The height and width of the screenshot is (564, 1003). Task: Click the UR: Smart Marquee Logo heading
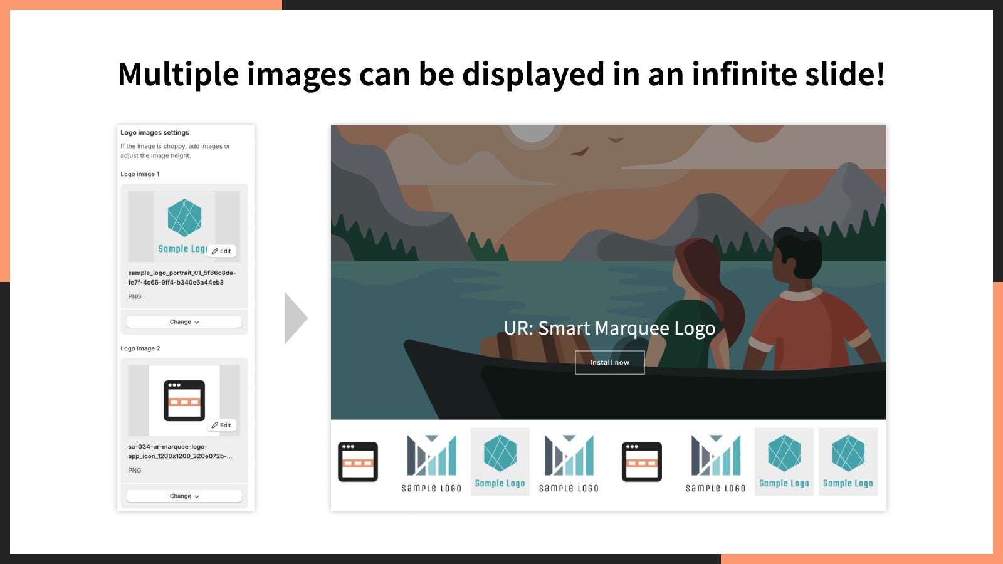609,328
